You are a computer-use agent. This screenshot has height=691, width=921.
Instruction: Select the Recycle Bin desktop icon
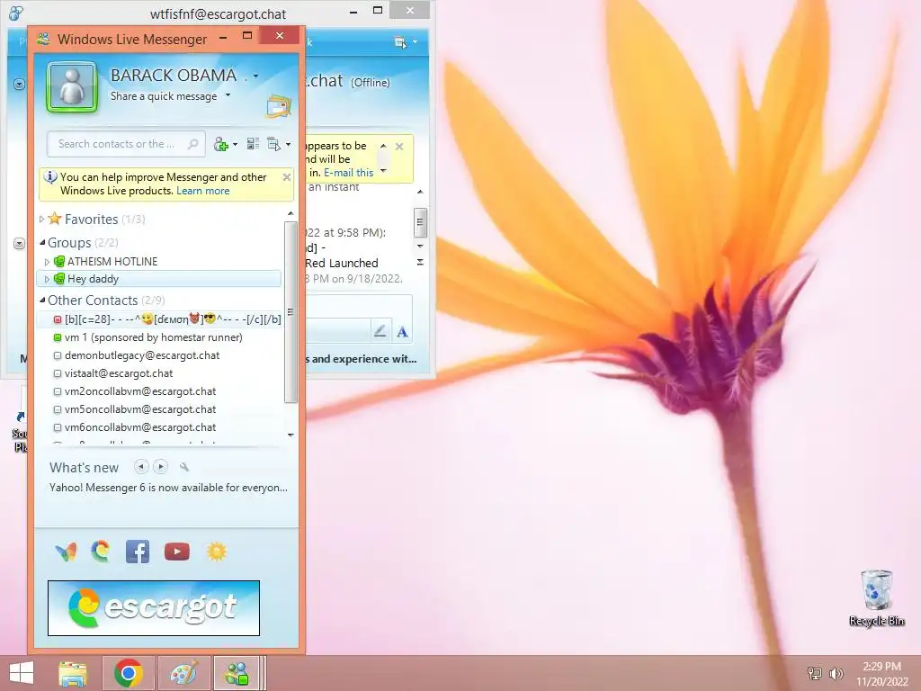[x=876, y=598]
